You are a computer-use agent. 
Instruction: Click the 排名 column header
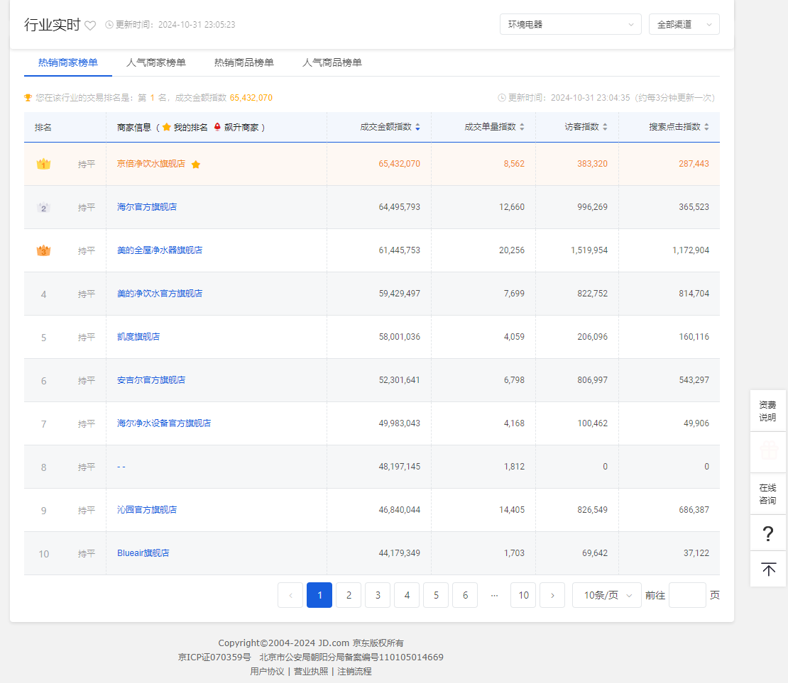(43, 128)
